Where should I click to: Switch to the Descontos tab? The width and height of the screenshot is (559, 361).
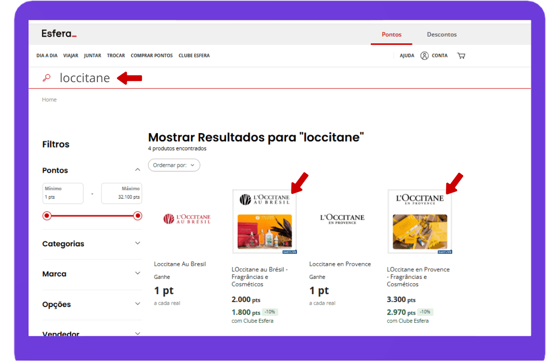click(x=442, y=34)
